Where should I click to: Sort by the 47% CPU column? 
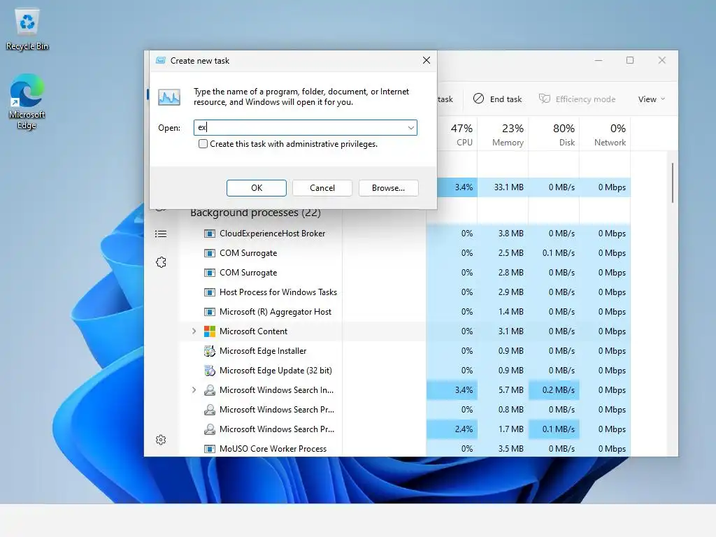457,134
